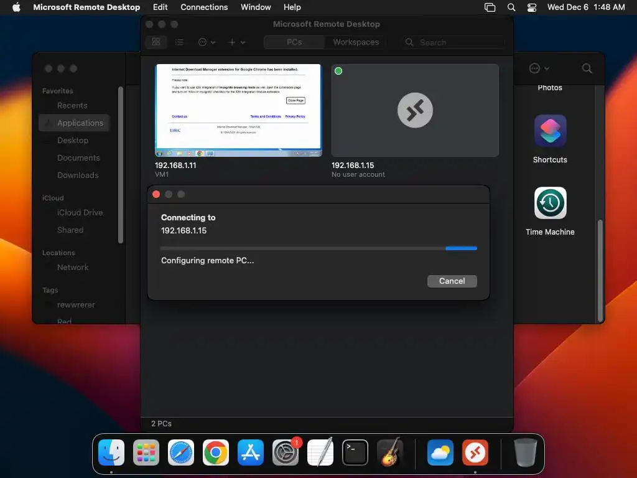Open the Time Machine app icon in Finder

(x=550, y=203)
